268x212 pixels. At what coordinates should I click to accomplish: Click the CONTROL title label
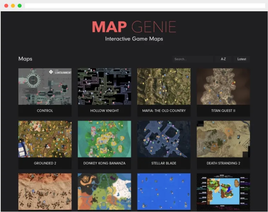[45, 111]
